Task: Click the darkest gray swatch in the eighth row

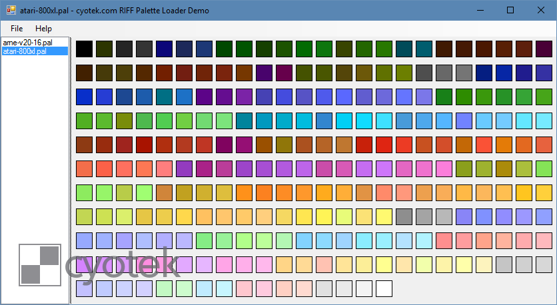Action: click(x=404, y=216)
